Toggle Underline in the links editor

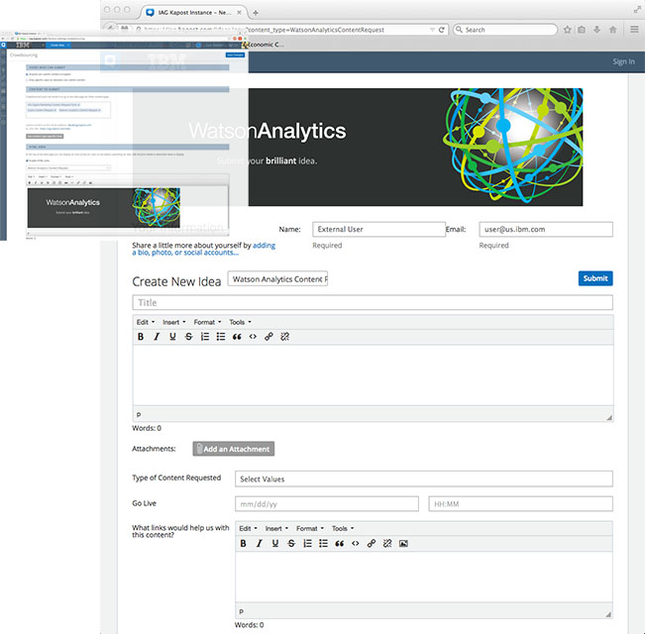(x=275, y=544)
